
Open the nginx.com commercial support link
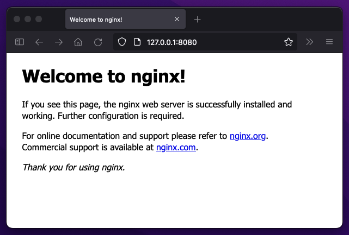point(176,148)
